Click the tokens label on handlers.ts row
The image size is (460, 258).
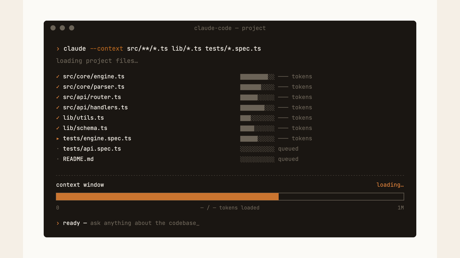[302, 107]
